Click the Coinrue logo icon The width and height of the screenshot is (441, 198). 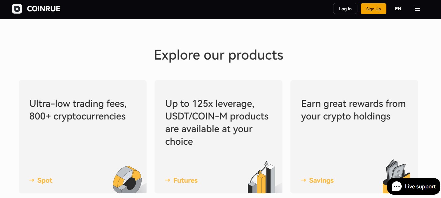[17, 9]
